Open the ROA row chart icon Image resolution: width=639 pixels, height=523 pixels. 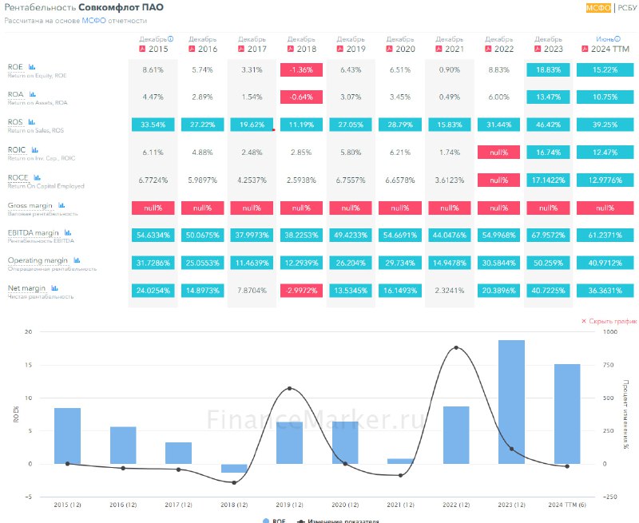pos(32,94)
